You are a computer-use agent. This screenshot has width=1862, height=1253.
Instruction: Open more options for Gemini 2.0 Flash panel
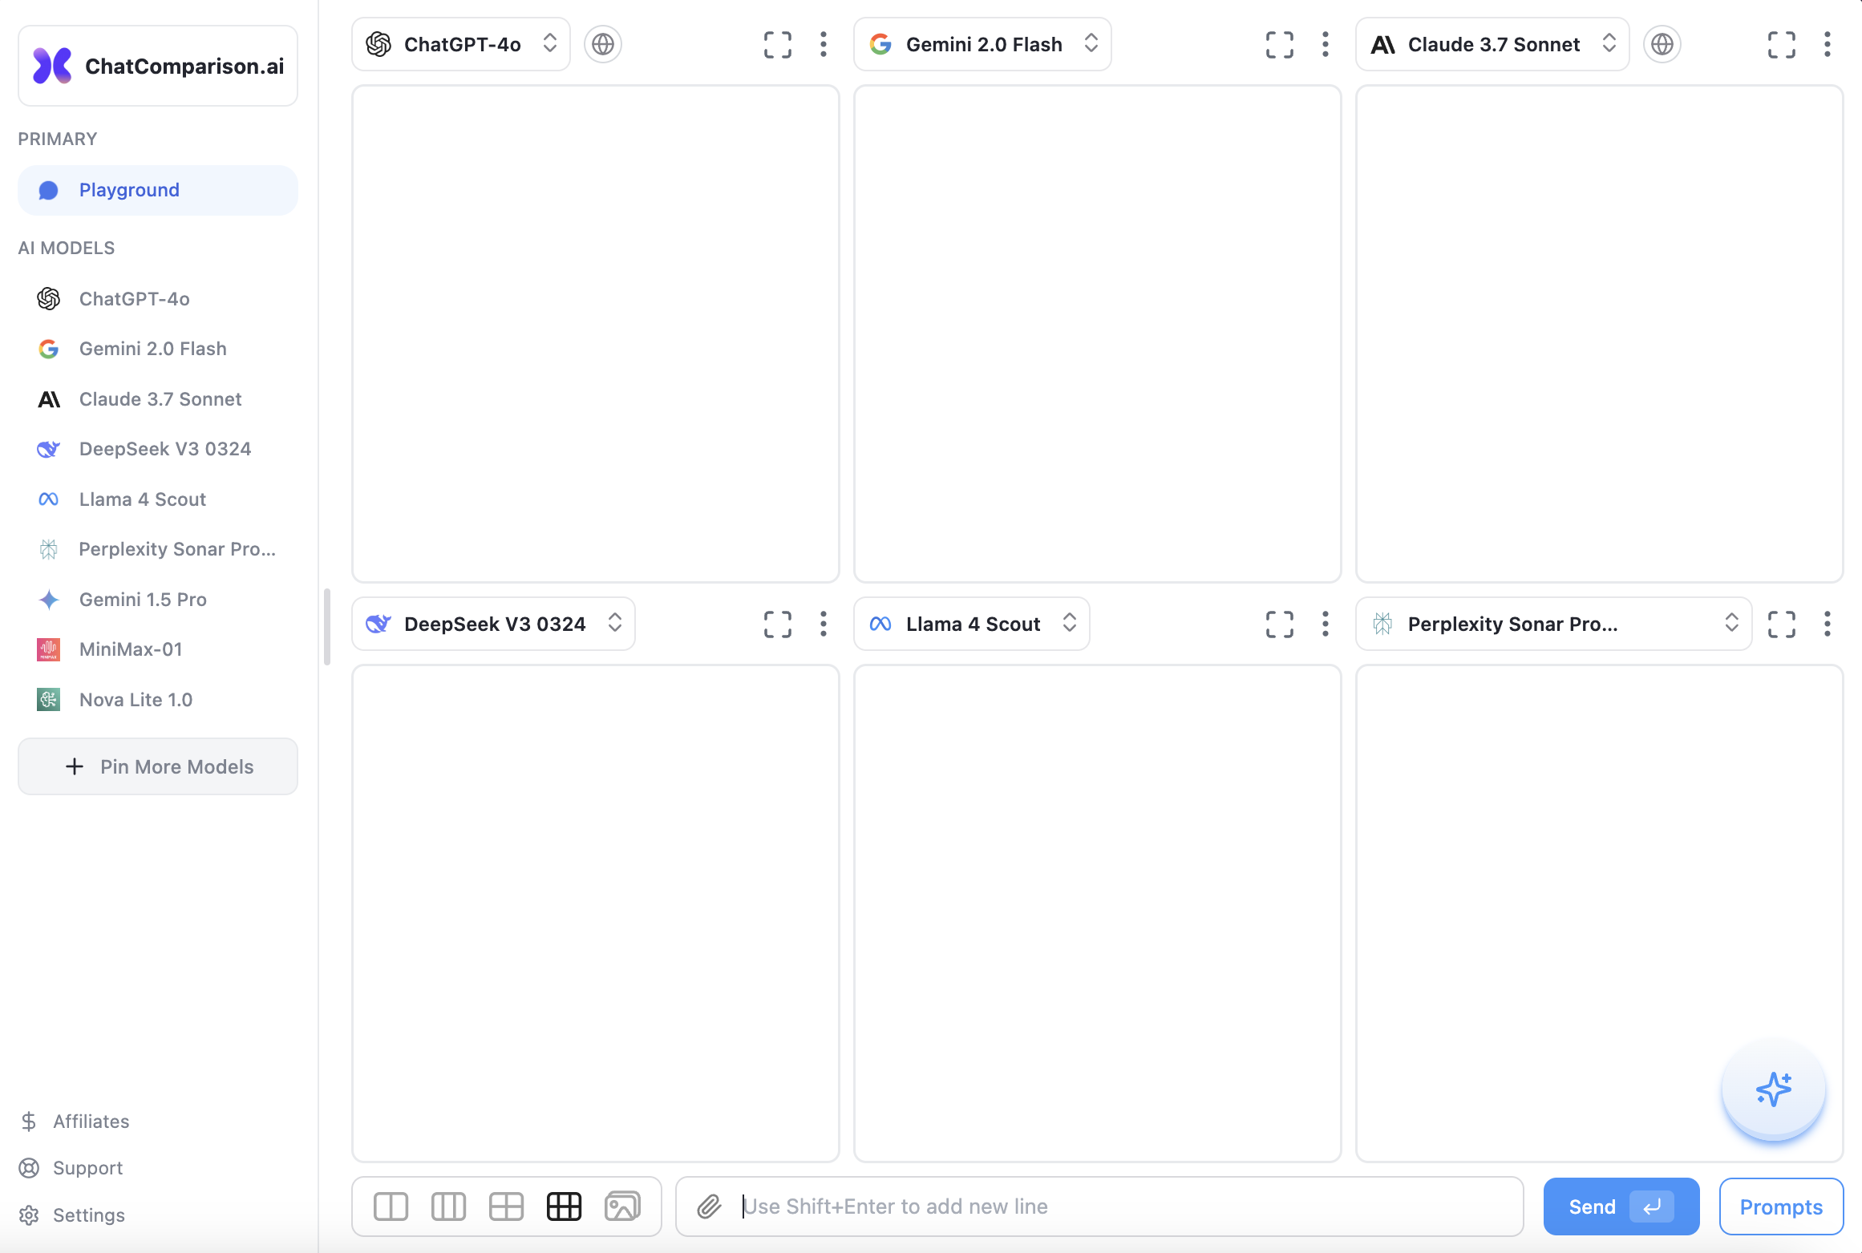point(1326,45)
